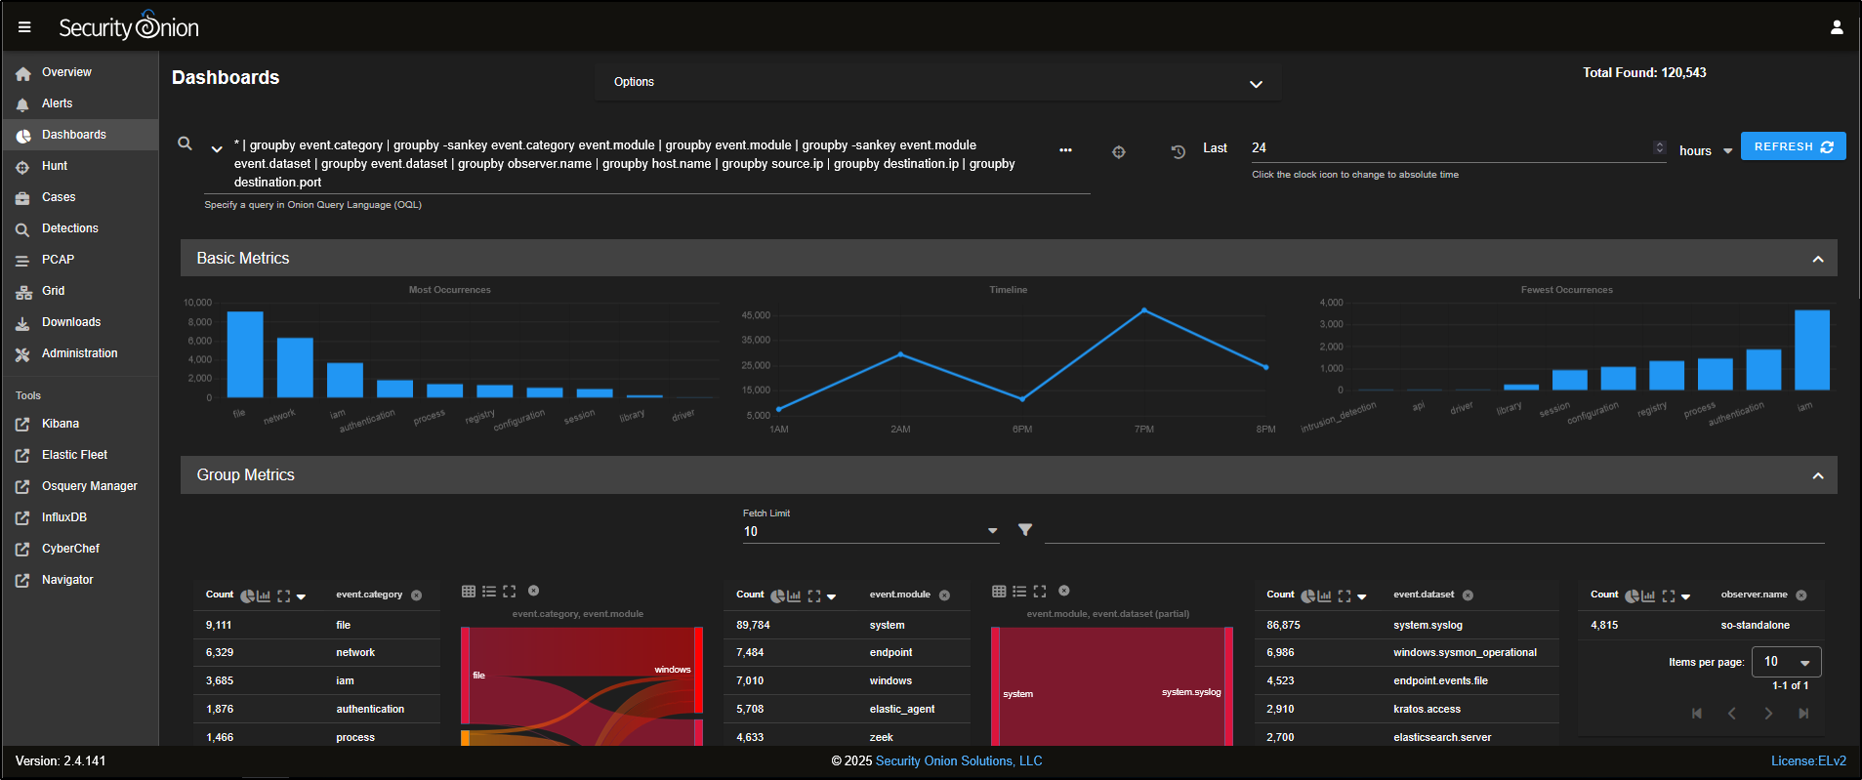This screenshot has width=1862, height=780.
Task: Open the Fetch Limit dropdown
Action: coord(992,531)
